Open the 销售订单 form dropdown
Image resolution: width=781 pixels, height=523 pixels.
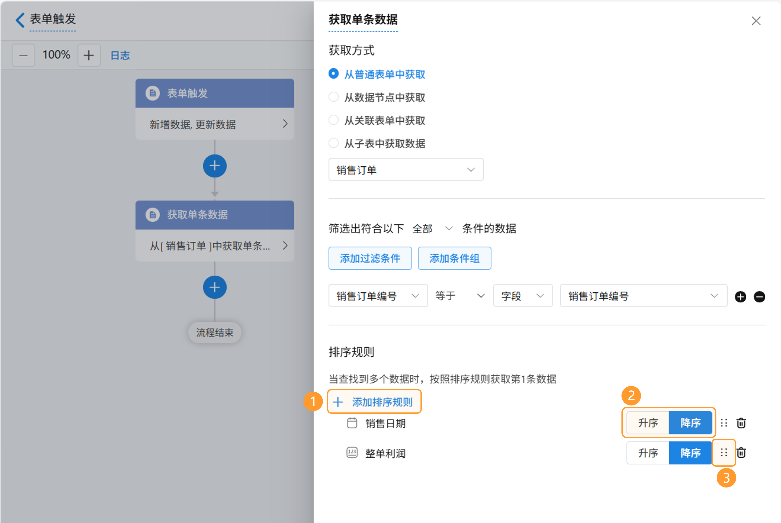coord(406,170)
